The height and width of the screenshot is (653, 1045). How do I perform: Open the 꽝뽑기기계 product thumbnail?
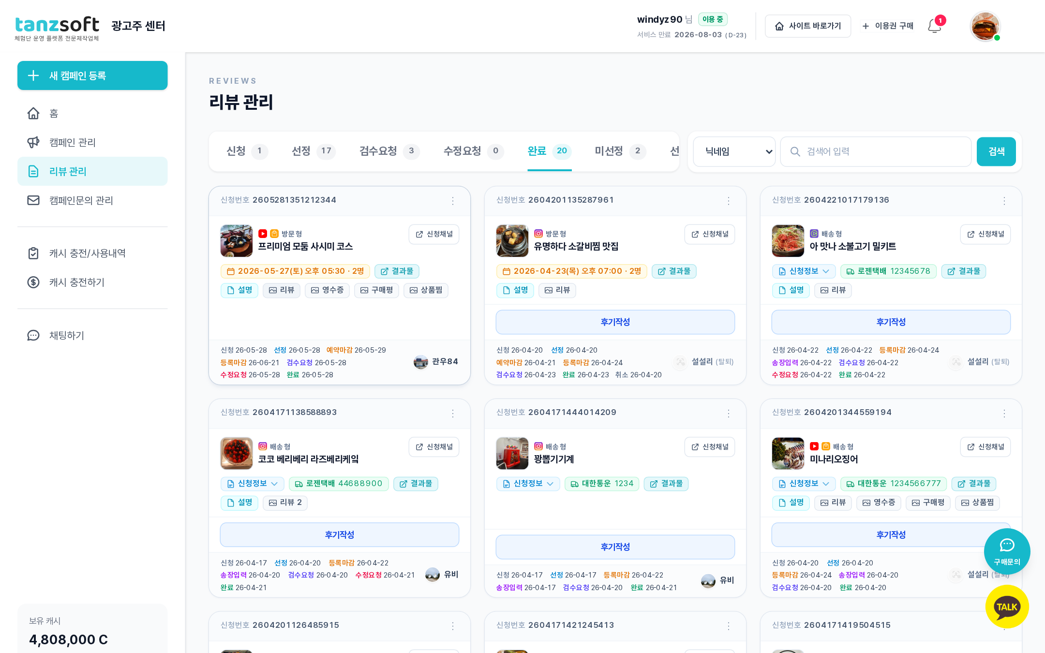512,453
